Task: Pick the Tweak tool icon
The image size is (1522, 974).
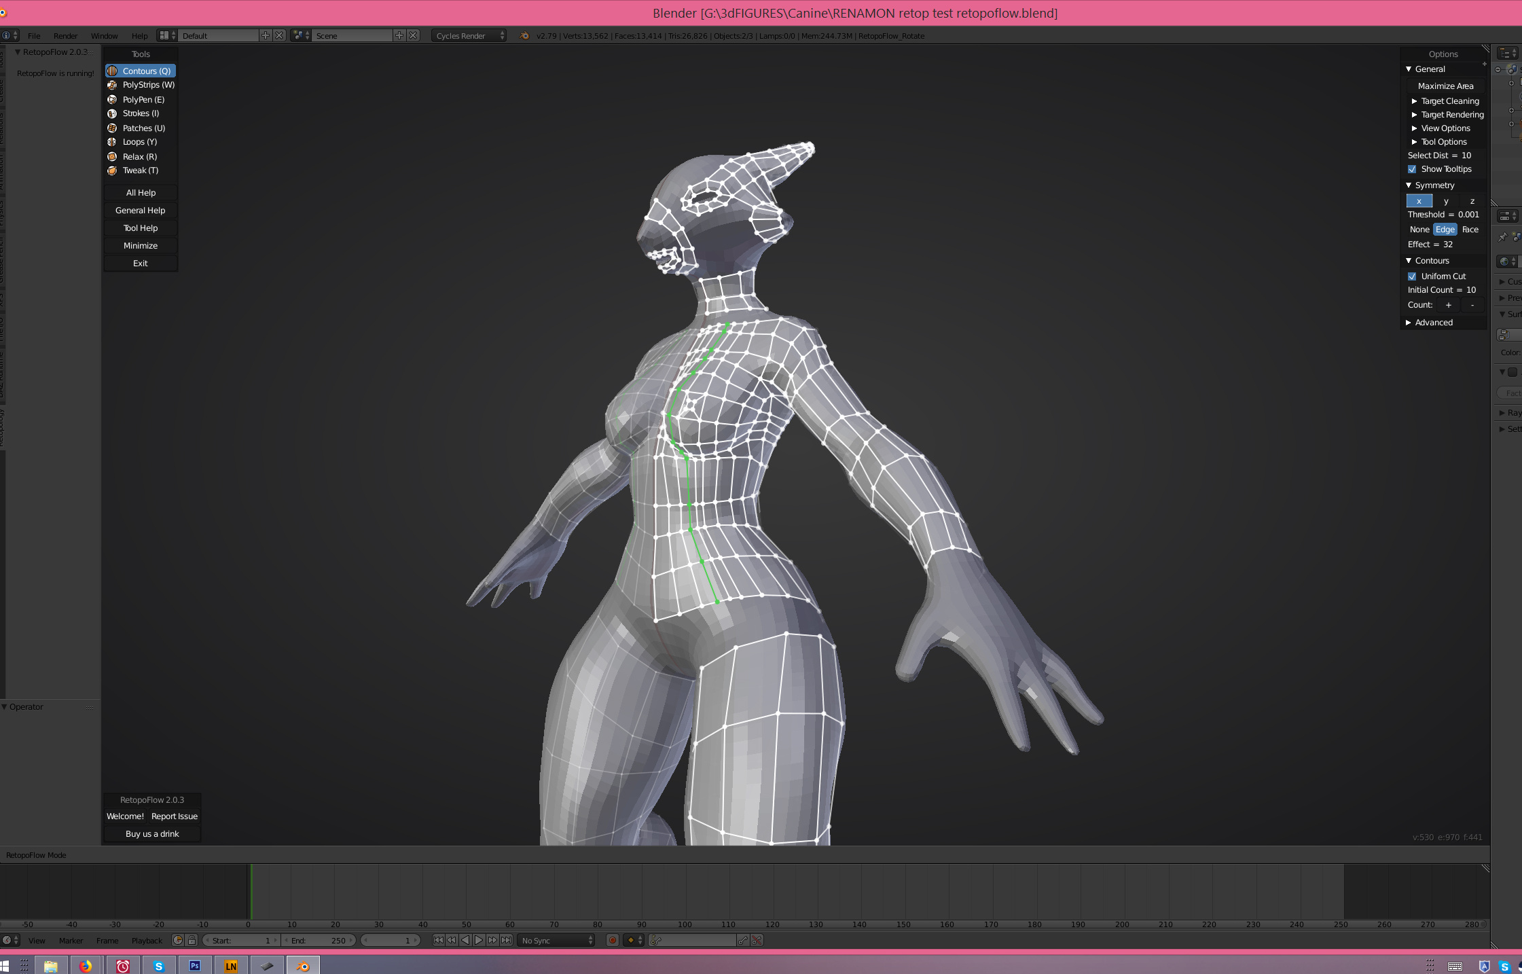Action: pyautogui.click(x=112, y=170)
